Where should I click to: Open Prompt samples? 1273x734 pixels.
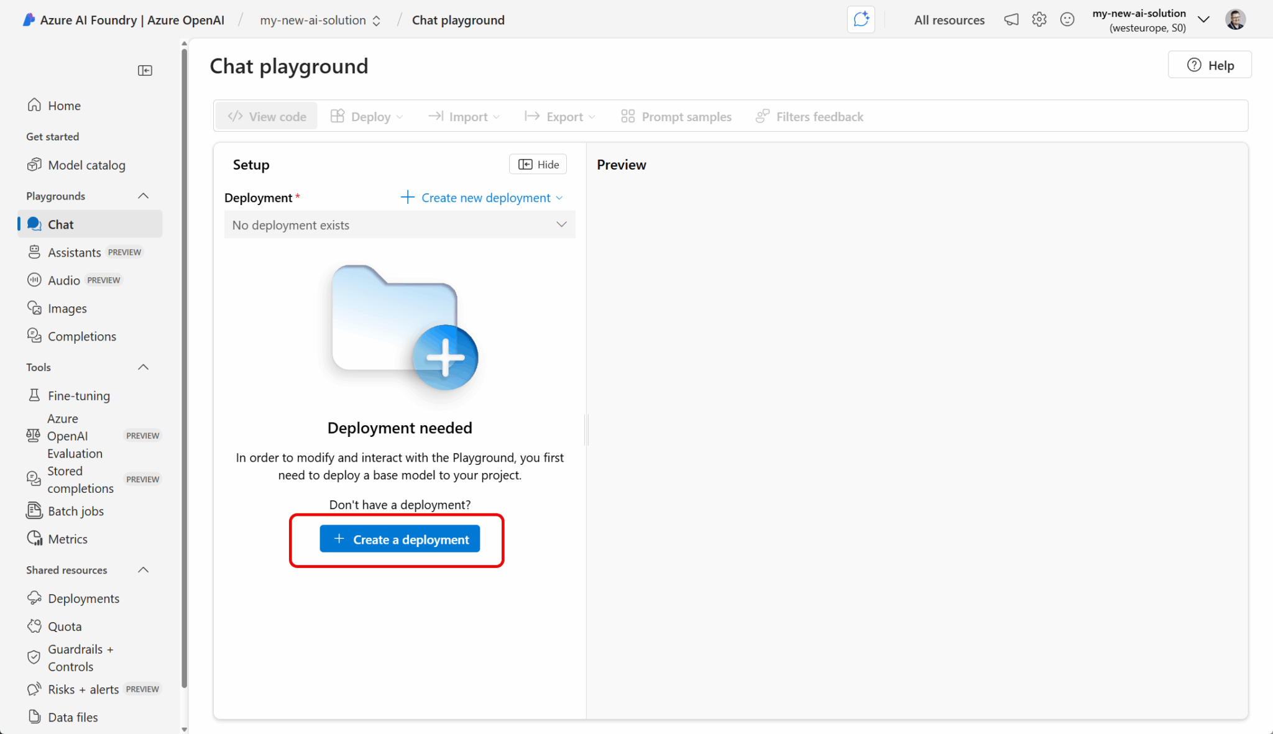pos(676,116)
